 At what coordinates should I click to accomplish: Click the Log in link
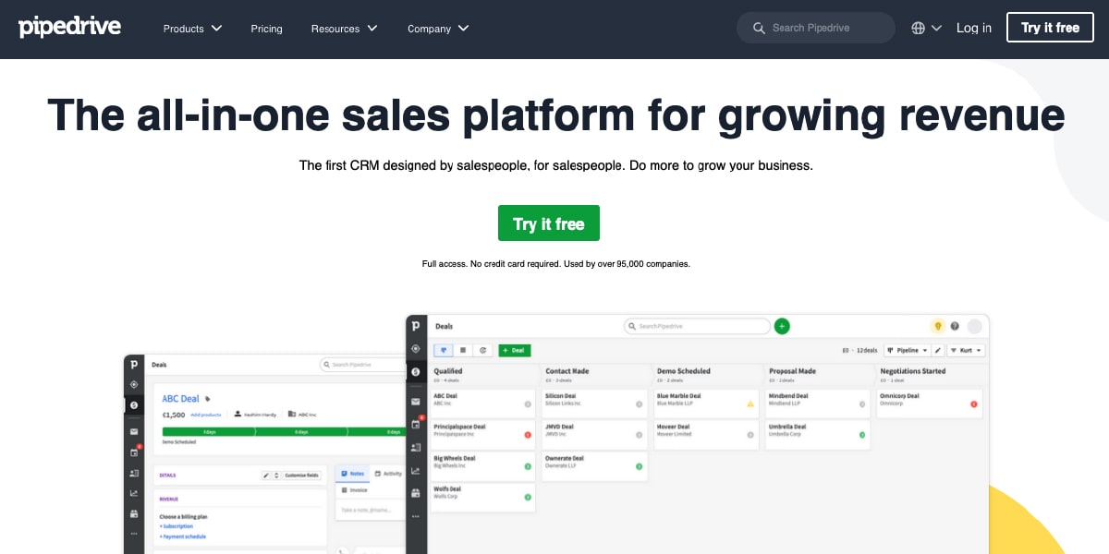click(974, 28)
